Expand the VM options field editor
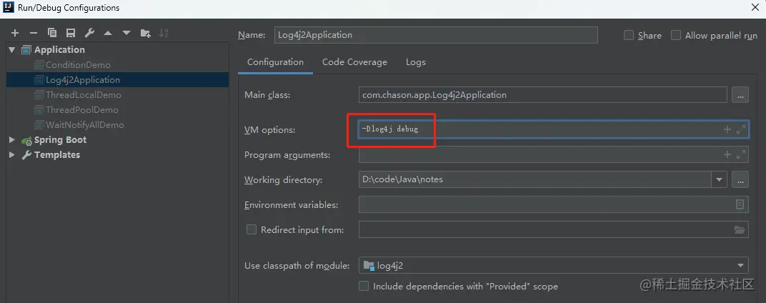This screenshot has width=766, height=303. 741,129
